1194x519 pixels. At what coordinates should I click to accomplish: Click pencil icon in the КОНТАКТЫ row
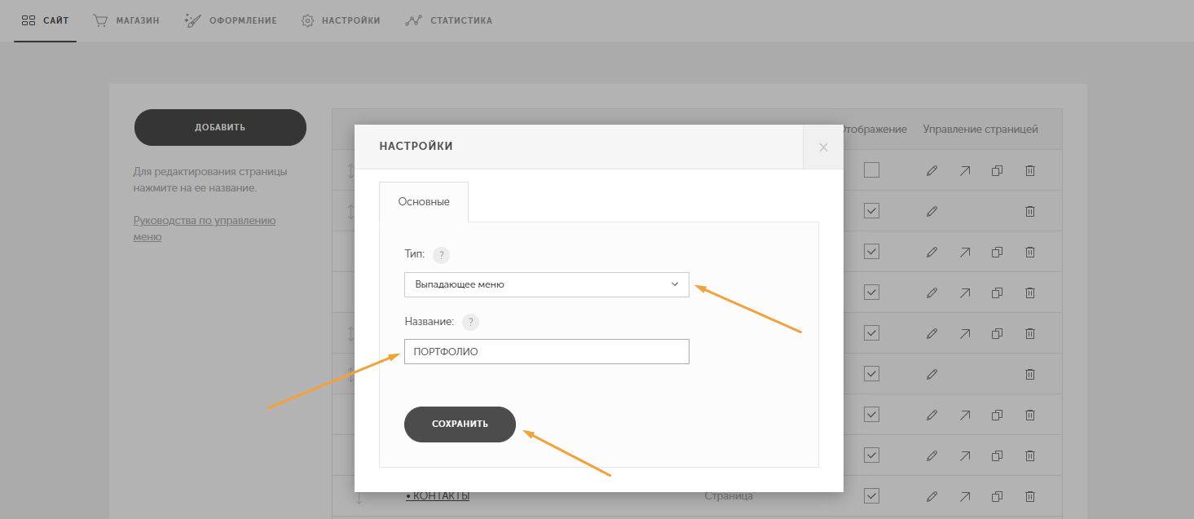click(x=932, y=496)
